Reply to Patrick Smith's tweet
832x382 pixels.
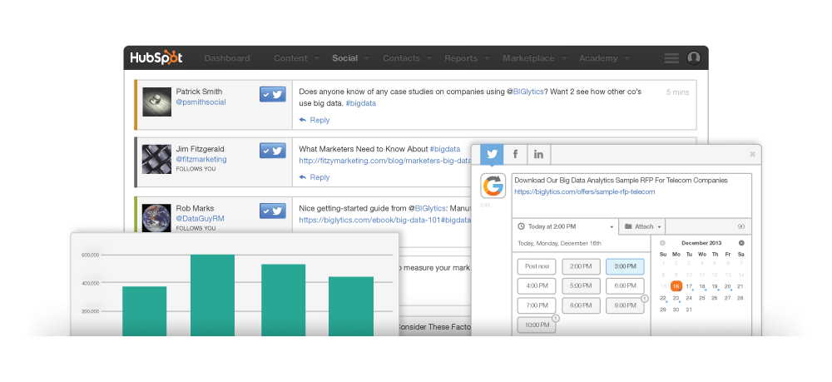coord(314,120)
